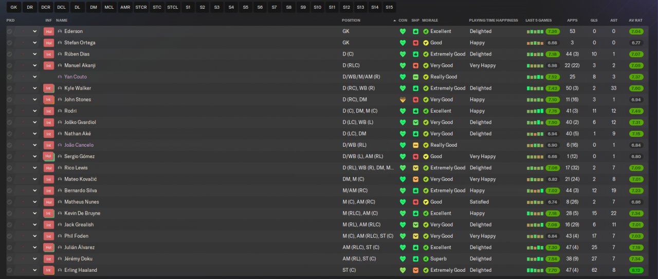Click Yan Couto's 7.52 last-game rating badge
The image size is (658, 279).
pos(553,77)
